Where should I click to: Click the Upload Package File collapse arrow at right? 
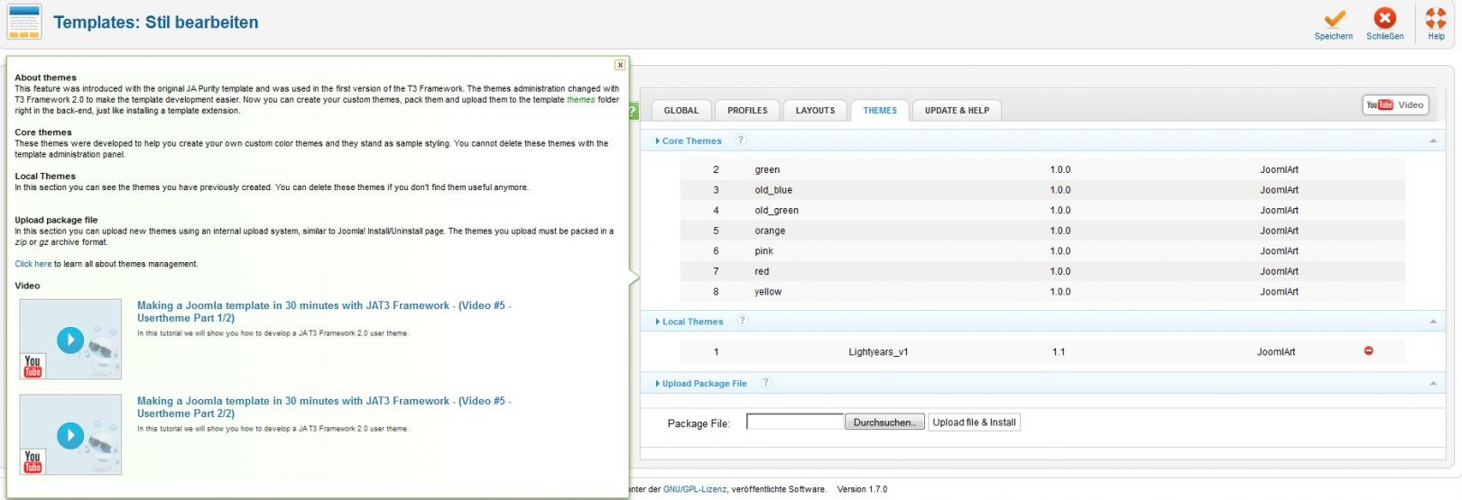(x=1433, y=385)
